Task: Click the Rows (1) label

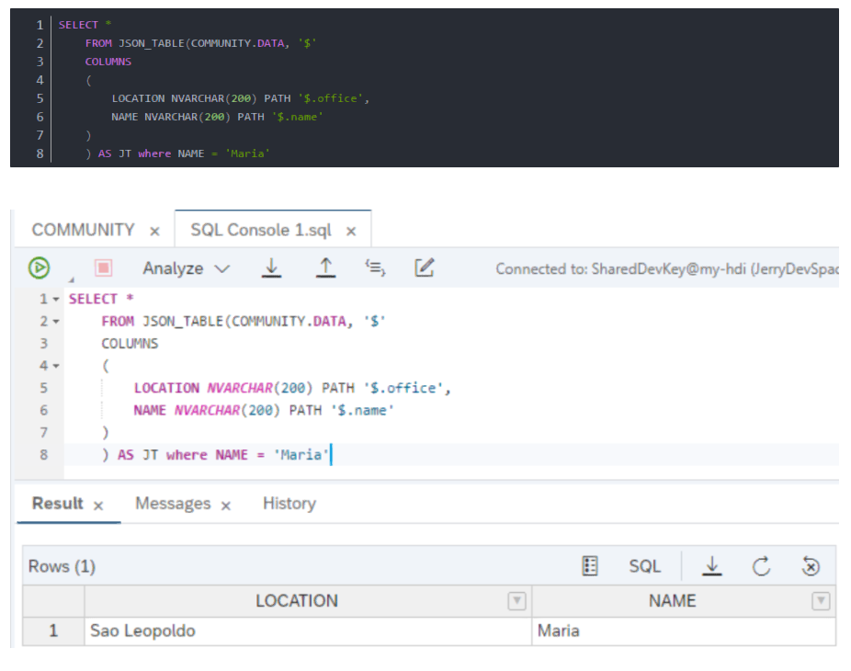Action: (62, 566)
